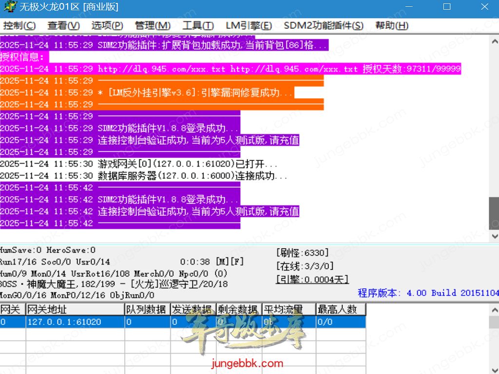Viewport: 499px width, 374px height.
Task: Close the 无极火龙01区 window
Action: pyautogui.click(x=484, y=7)
